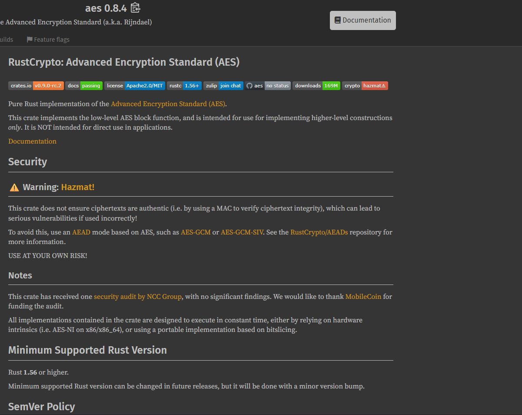Image resolution: width=522 pixels, height=415 pixels.
Task: Open the Documentation button
Action: click(x=362, y=20)
